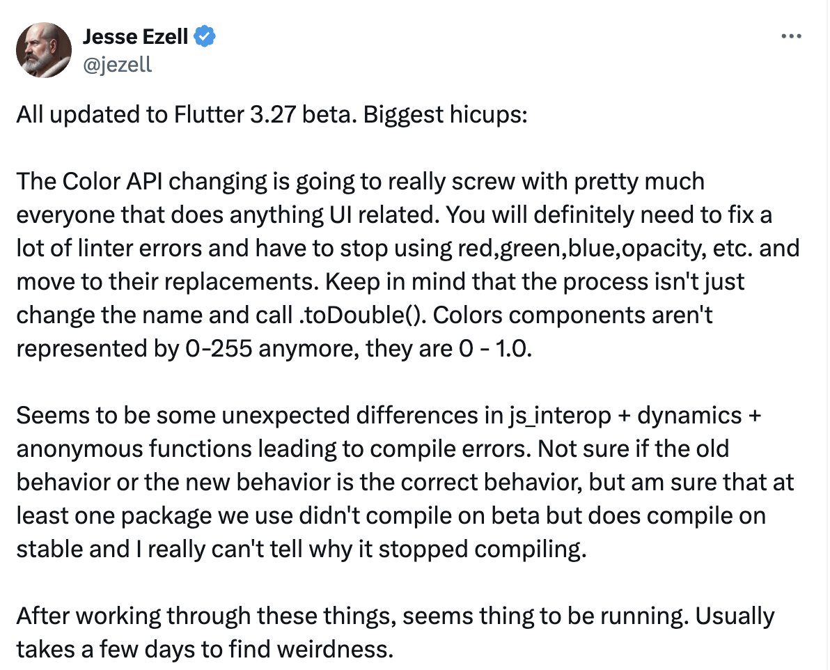Click the blue verified badge icon

[204, 36]
